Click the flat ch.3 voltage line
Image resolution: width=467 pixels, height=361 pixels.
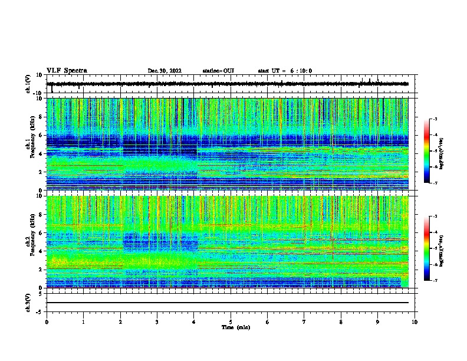pos(228,303)
